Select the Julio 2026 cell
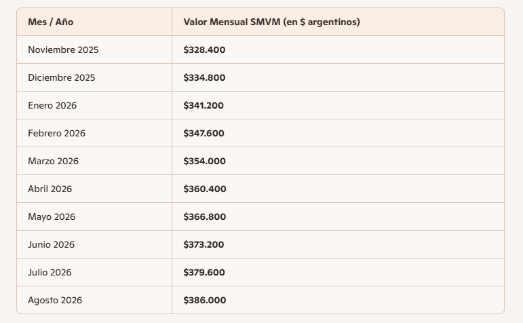Screen dimensions: 523x323 50,273
